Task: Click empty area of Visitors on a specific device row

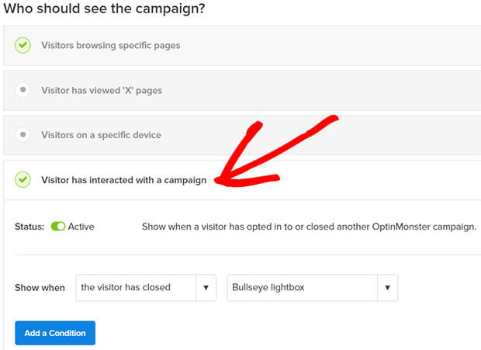Action: tap(322, 135)
